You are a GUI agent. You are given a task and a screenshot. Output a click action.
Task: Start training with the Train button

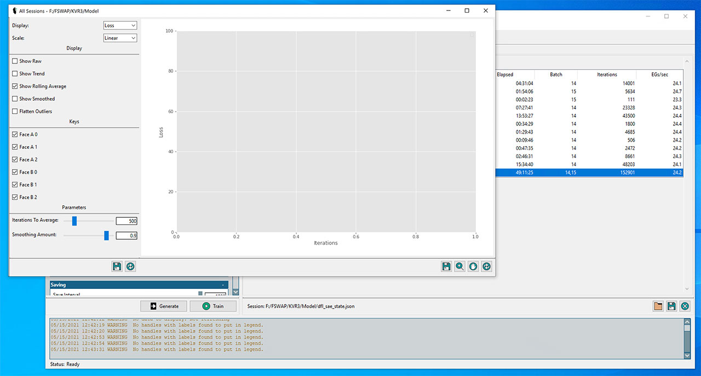(213, 306)
